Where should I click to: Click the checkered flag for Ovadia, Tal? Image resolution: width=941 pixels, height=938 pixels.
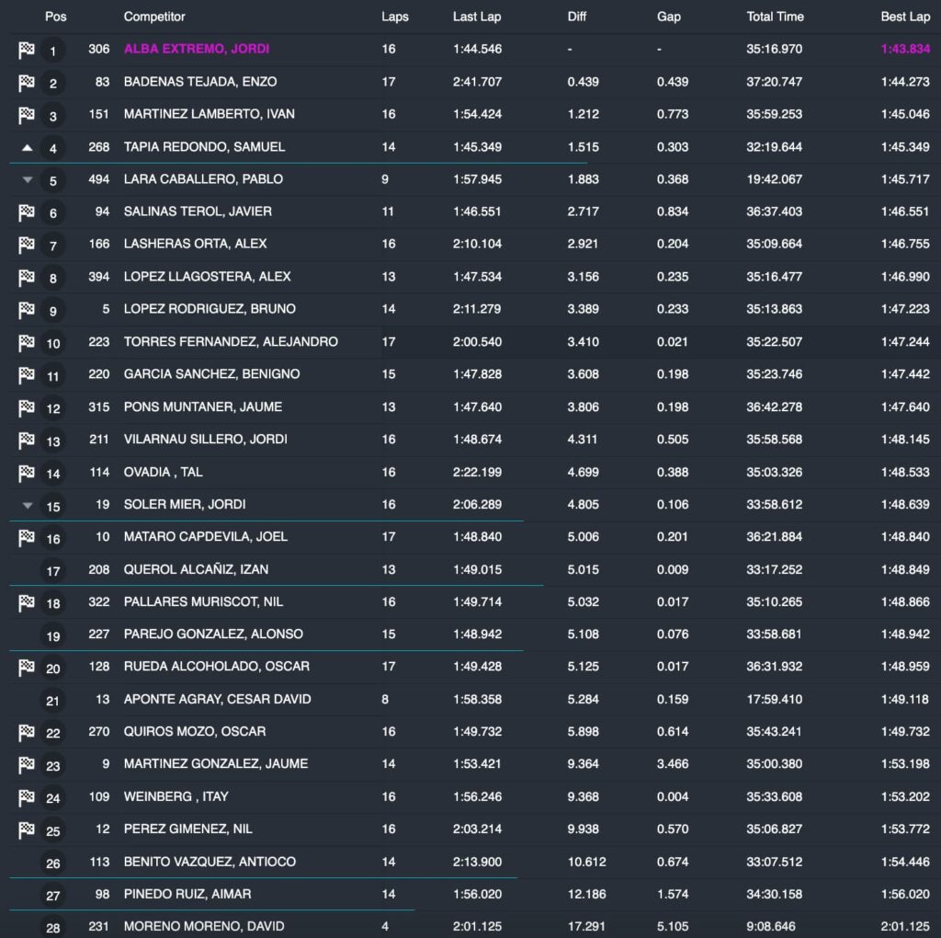click(x=27, y=473)
